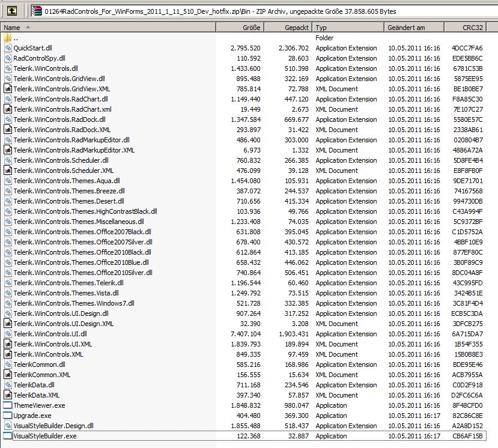The image size is (498, 448).
Task: Select the Telerik.WinControls.UI.Design.dll file name
Action: 61,313
